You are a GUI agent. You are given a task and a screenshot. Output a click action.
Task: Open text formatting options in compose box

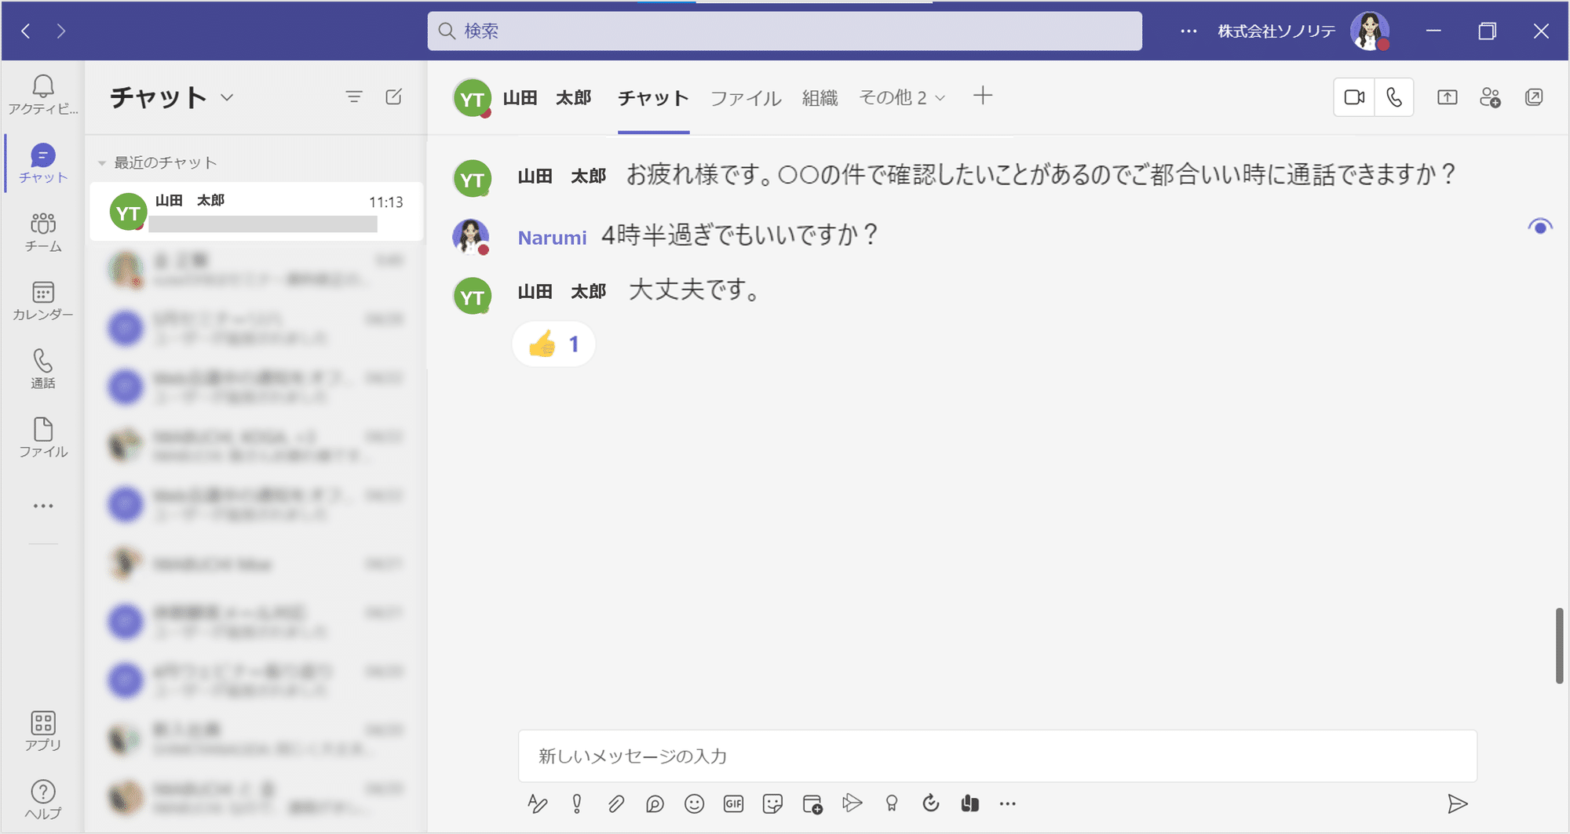click(x=538, y=803)
